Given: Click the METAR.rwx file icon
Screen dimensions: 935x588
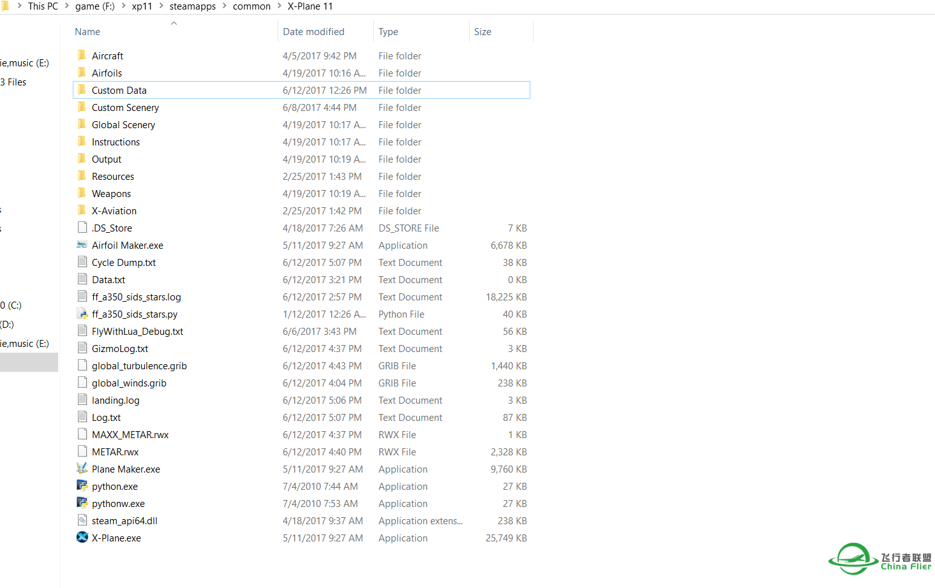Looking at the screenshot, I should 82,452.
